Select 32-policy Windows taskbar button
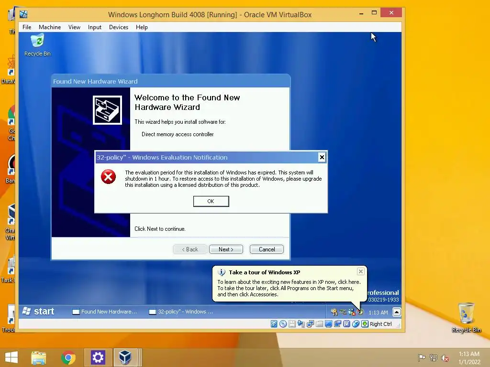This screenshot has width=490, height=367. coord(181,312)
